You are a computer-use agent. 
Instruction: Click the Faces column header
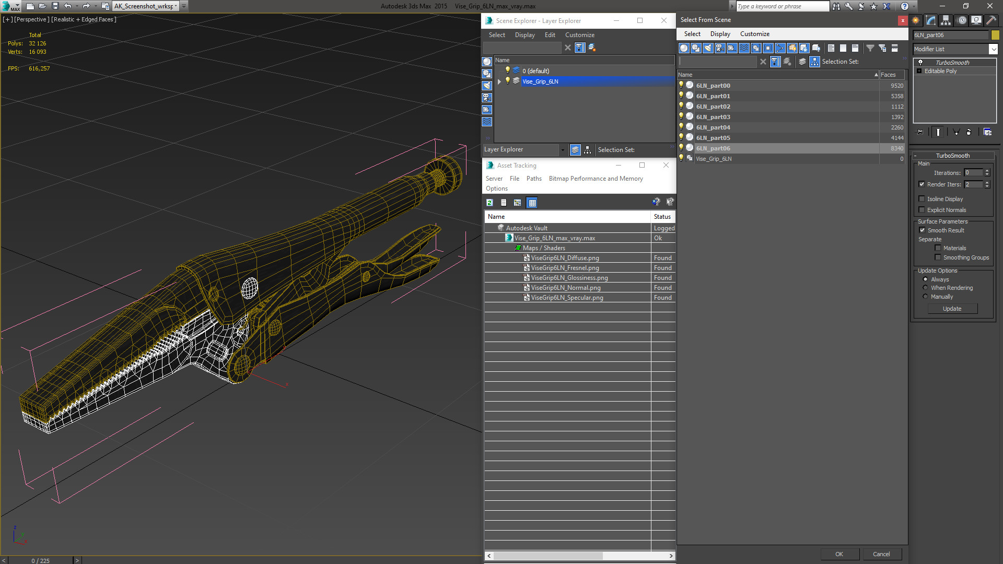point(892,75)
